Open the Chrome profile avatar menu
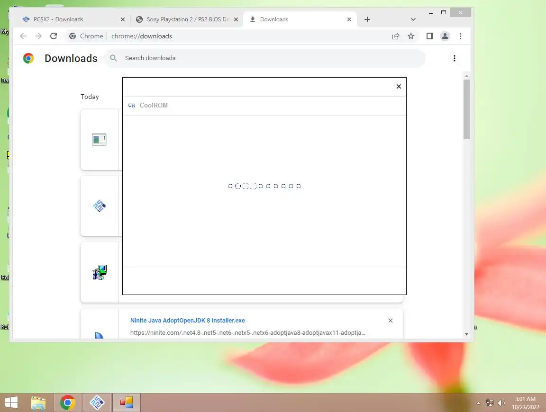The width and height of the screenshot is (546, 412). [x=445, y=36]
